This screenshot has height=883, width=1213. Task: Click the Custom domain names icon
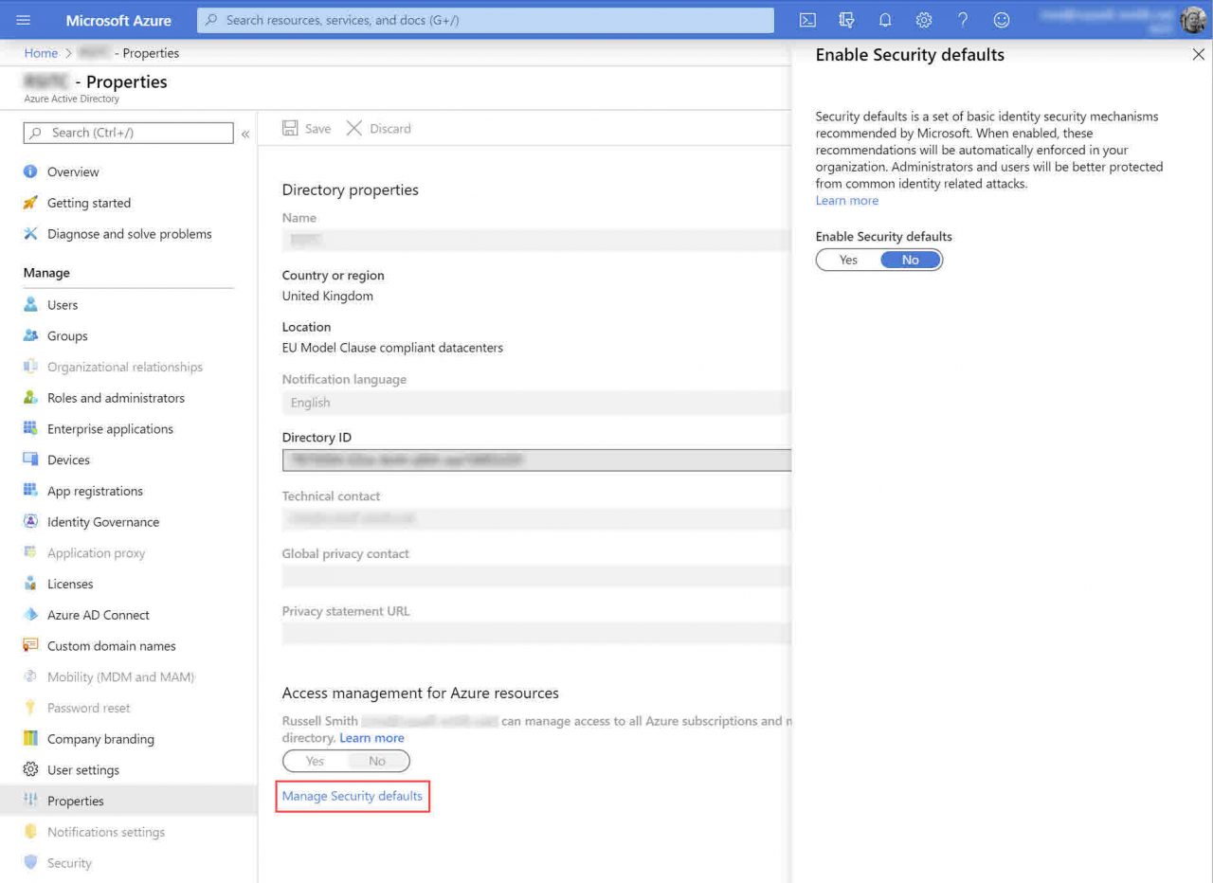coord(30,646)
